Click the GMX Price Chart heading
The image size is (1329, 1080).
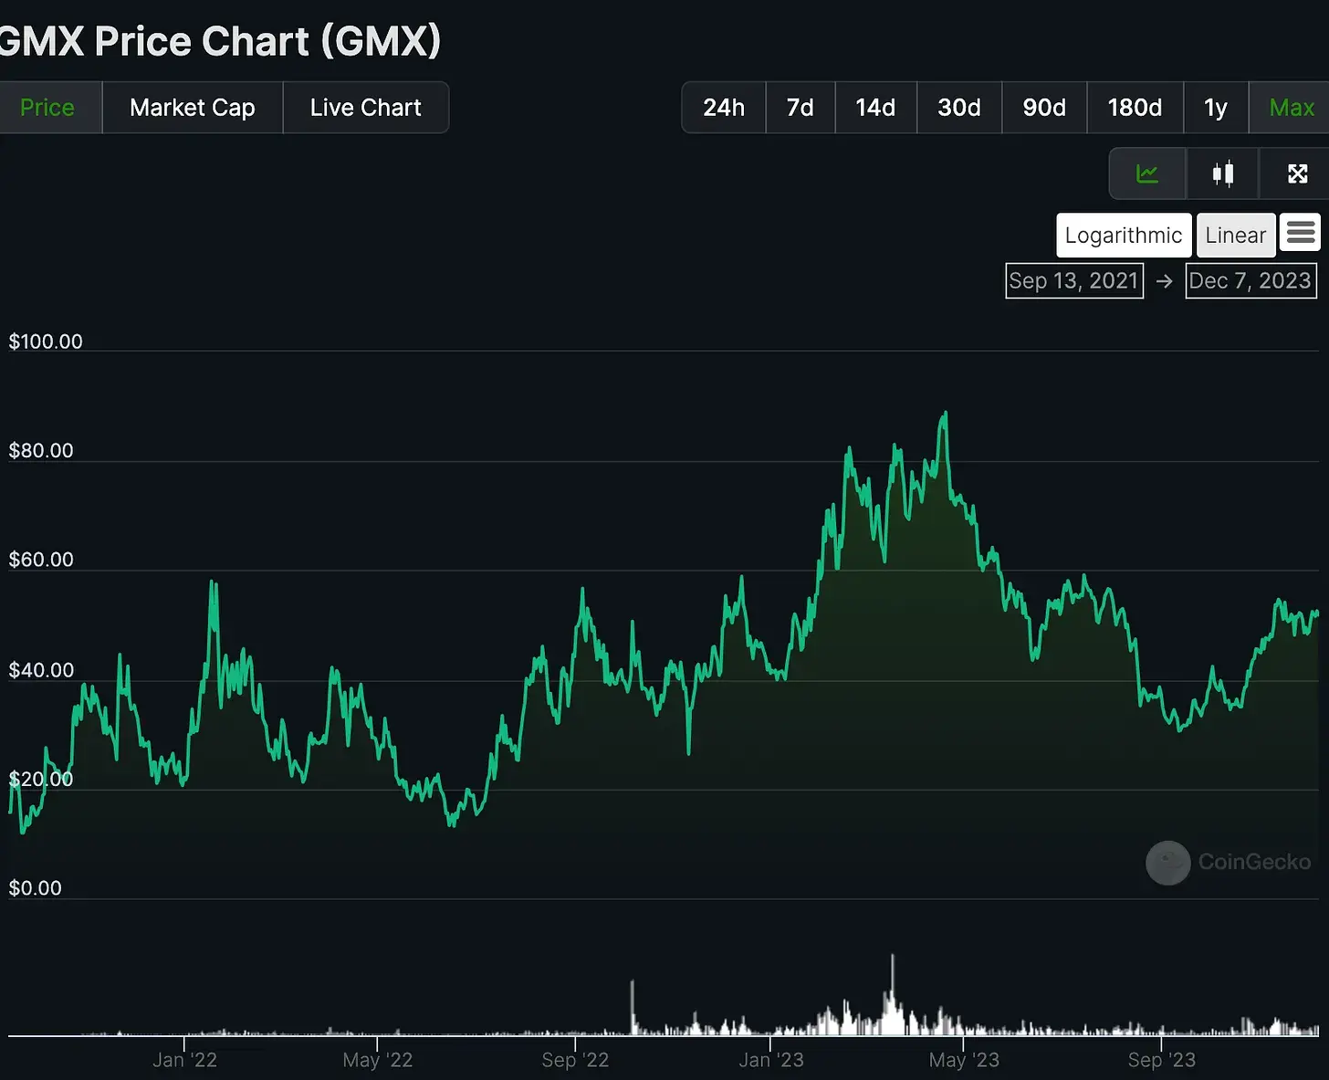coord(220,42)
